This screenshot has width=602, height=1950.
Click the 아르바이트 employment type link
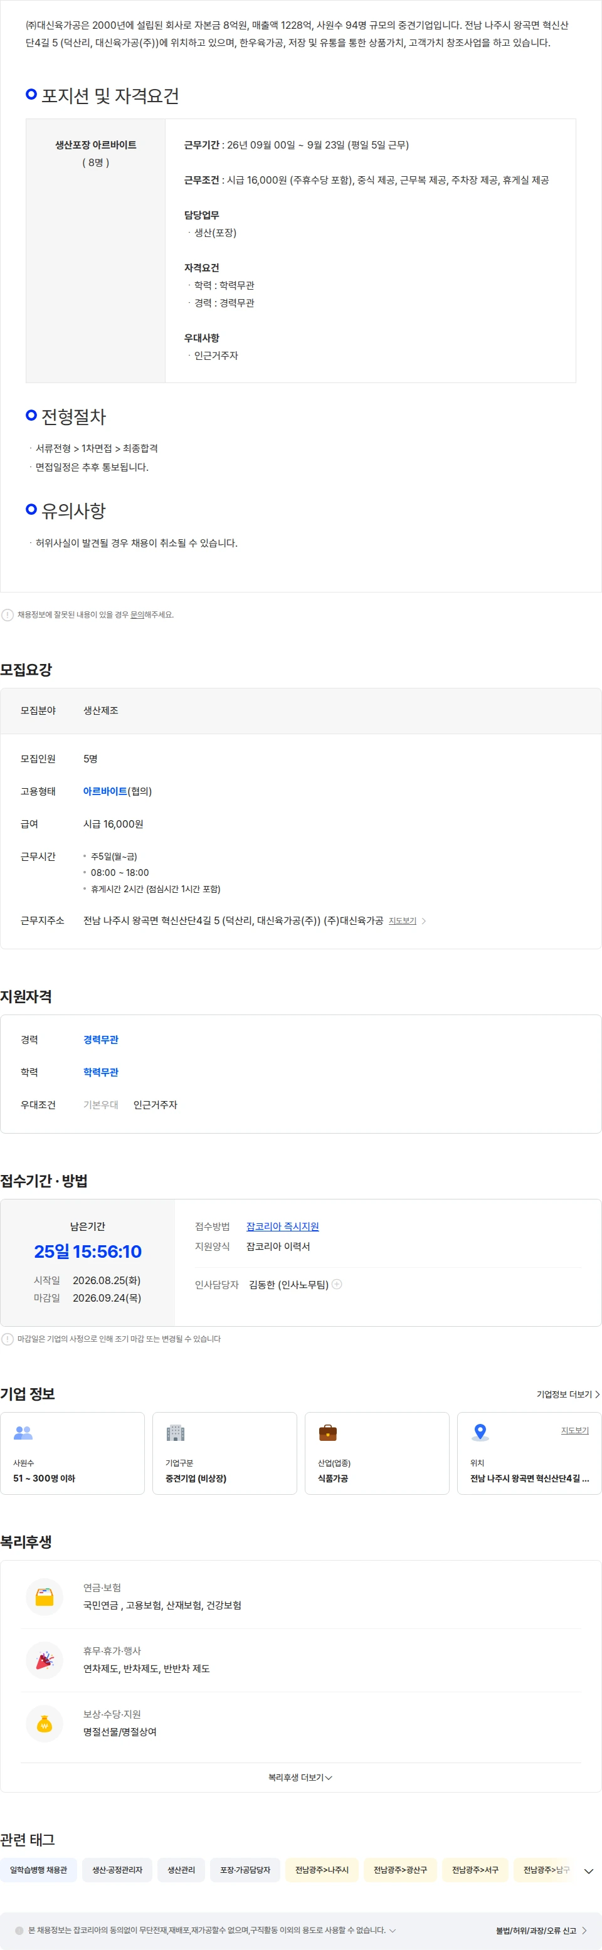point(105,791)
